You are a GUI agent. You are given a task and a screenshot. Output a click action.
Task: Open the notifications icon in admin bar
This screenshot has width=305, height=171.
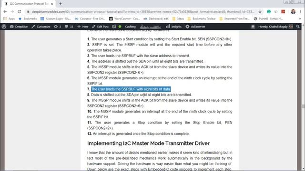(253, 27)
